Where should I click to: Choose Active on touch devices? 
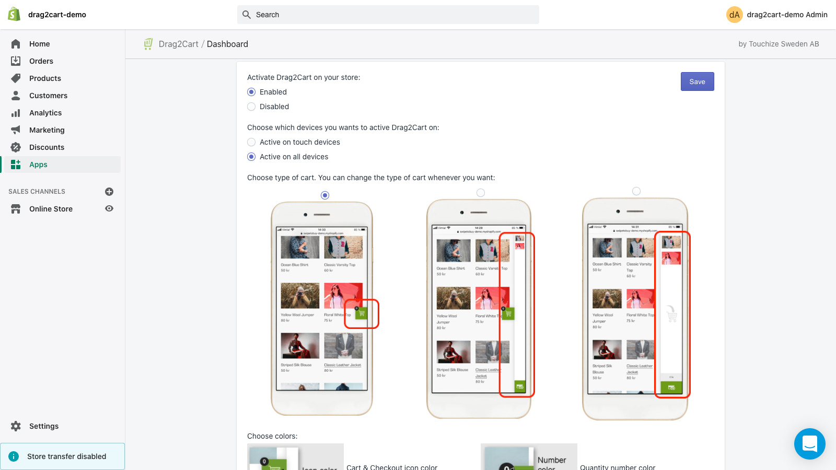[x=251, y=142]
